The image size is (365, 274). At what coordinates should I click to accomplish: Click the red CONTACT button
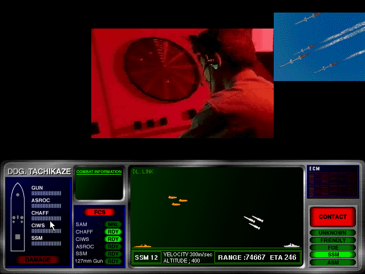(333, 217)
